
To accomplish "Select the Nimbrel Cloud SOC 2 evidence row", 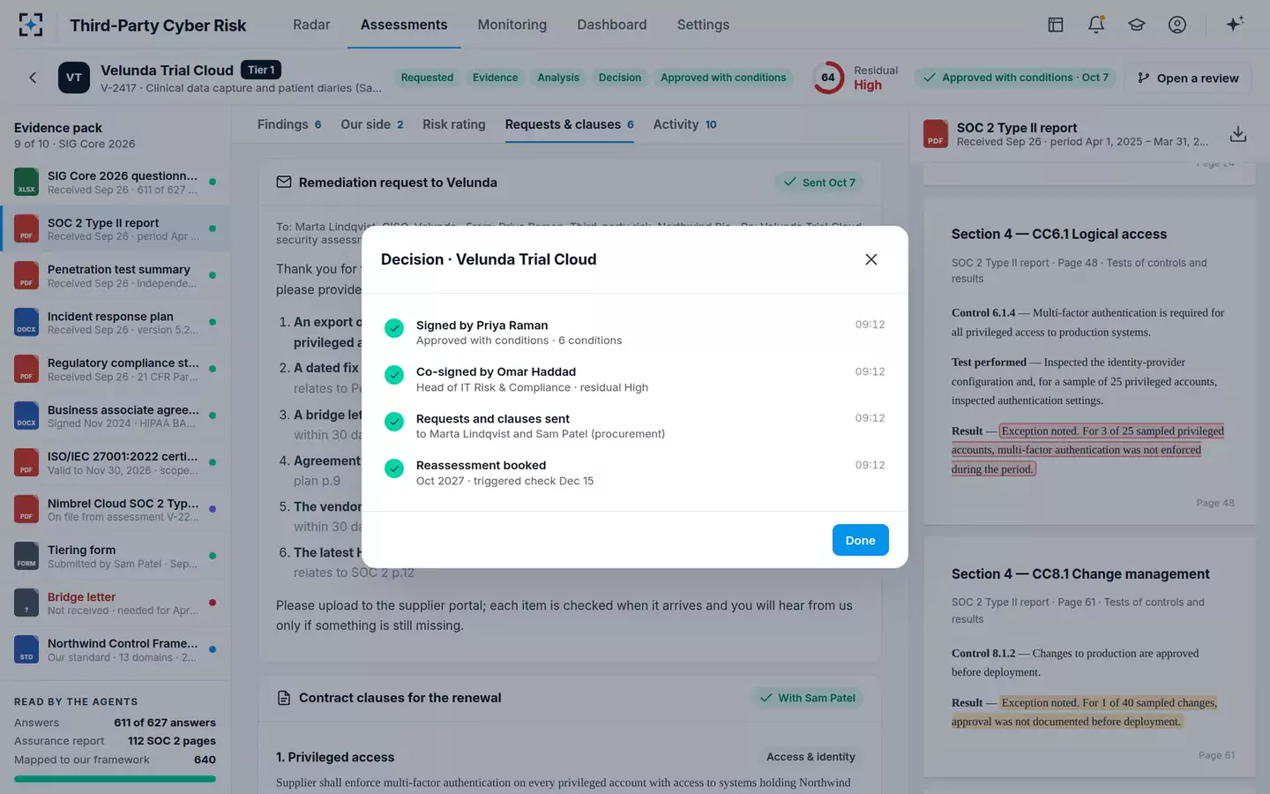I will pyautogui.click(x=116, y=509).
